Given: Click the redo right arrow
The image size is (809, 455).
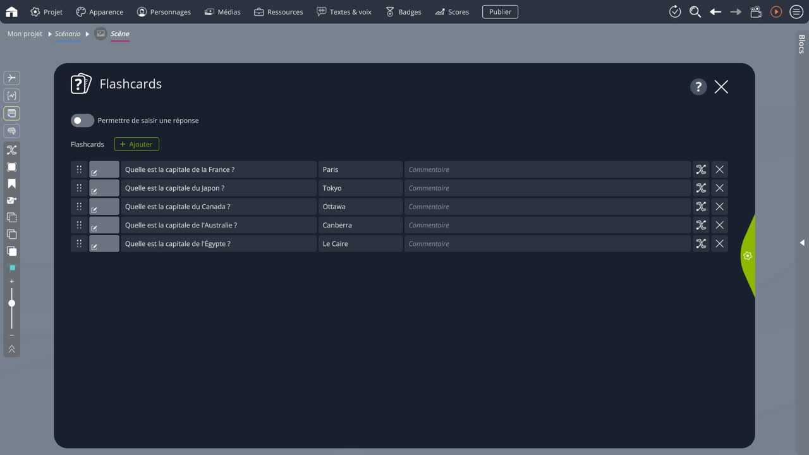Looking at the screenshot, I should coord(736,11).
